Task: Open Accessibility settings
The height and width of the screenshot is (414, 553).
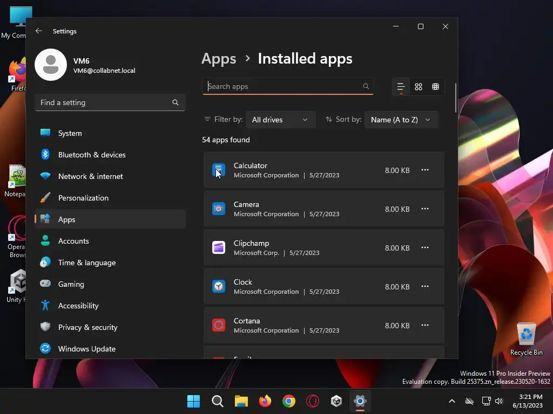Action: coord(110,306)
